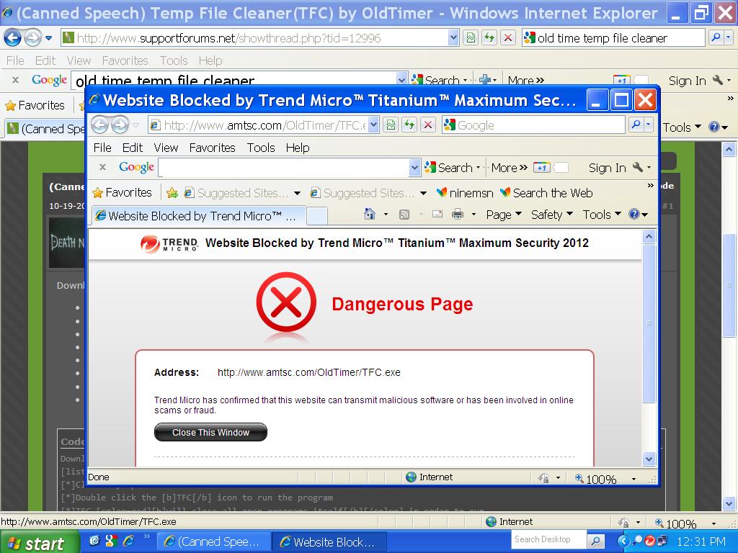Click the Search Desktop field on taskbar

tap(549, 540)
